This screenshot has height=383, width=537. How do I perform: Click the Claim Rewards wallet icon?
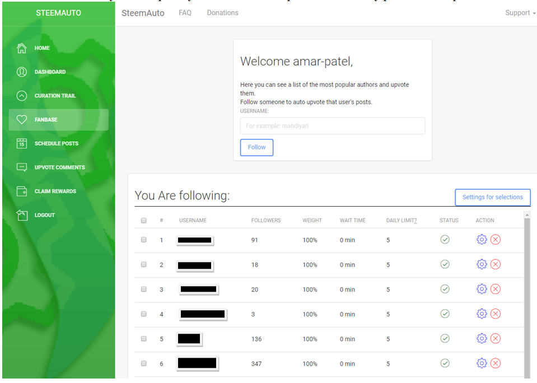[x=22, y=191]
